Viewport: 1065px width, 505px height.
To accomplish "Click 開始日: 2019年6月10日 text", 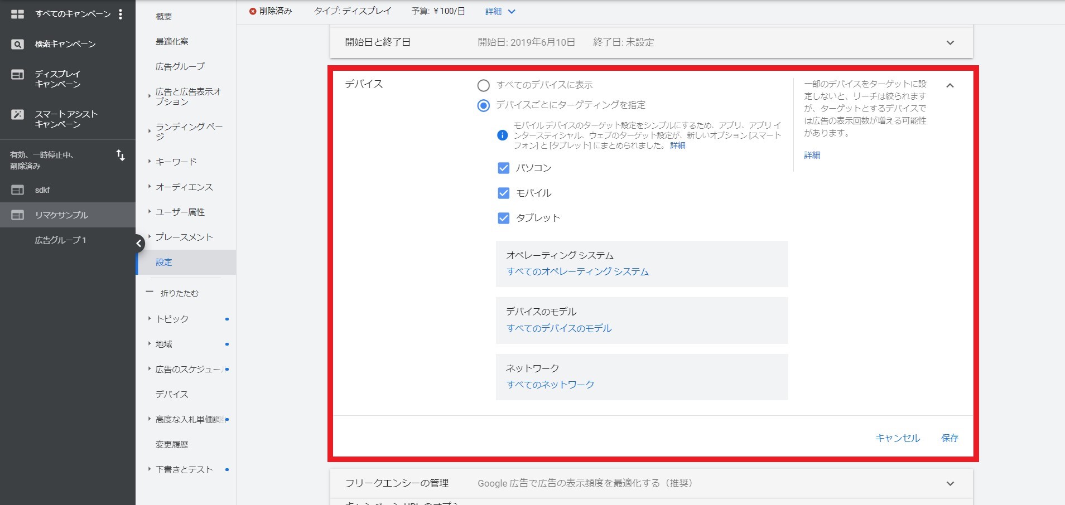I will click(527, 42).
